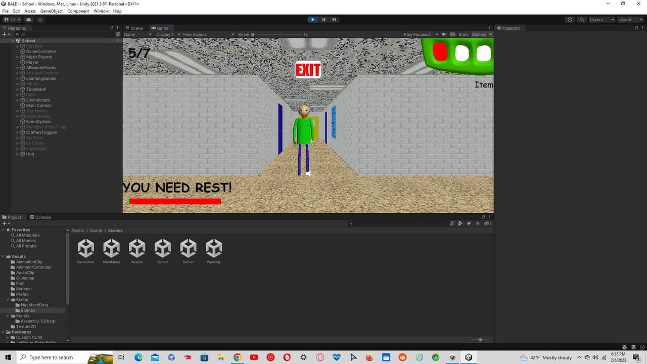
Task: Open the Help menu
Action: [x=117, y=11]
